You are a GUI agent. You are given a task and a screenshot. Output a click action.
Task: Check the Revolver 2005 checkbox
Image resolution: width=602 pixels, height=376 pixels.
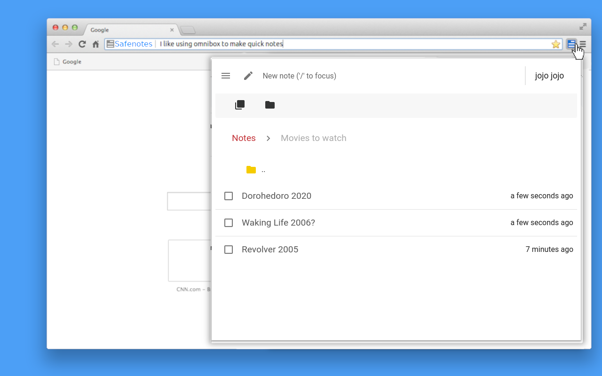229,249
